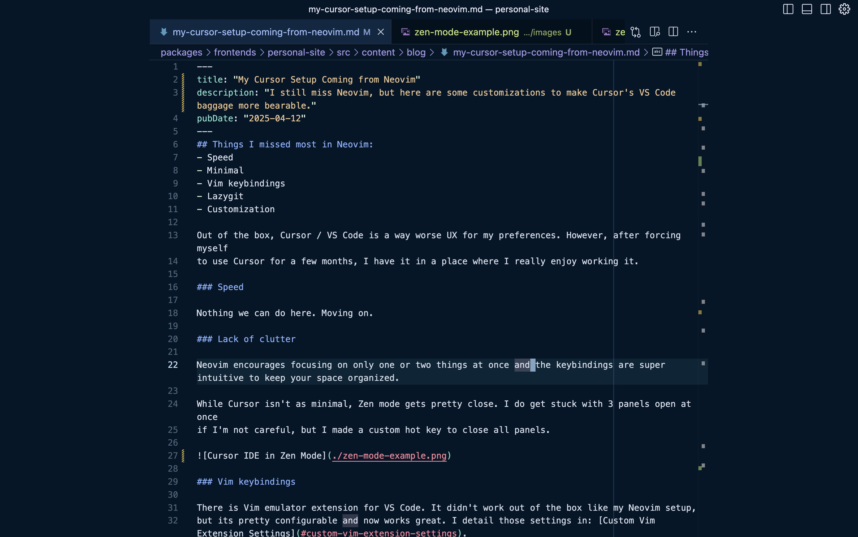Open the 'src' breadcrumb dropdown

[x=343, y=52]
